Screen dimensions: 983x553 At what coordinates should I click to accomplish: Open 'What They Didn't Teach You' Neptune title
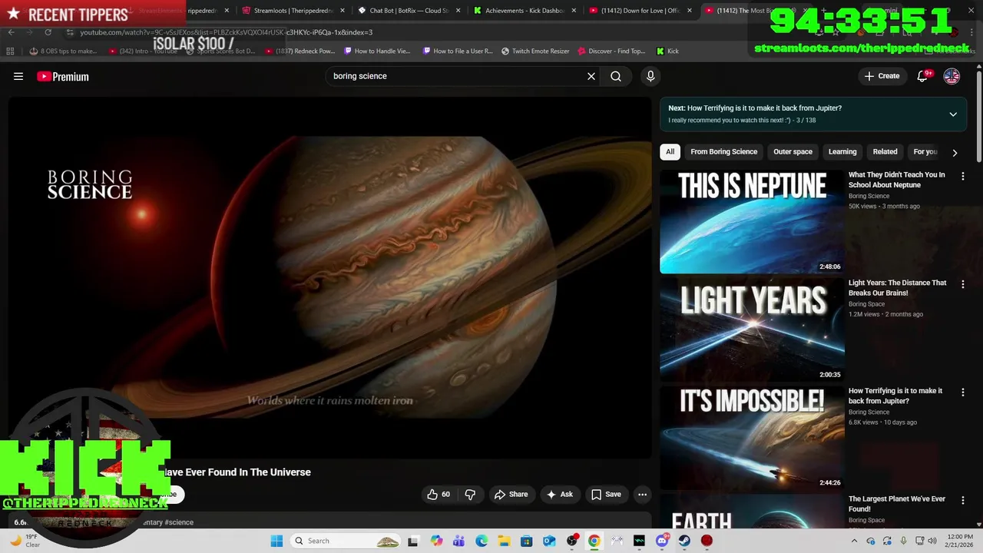tap(897, 180)
